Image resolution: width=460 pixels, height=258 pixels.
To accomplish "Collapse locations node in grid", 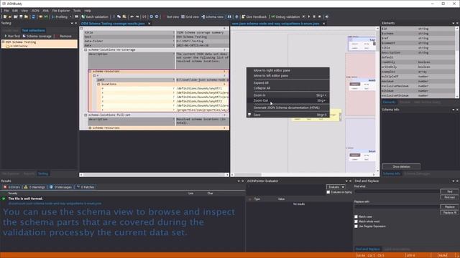I will (98, 85).
